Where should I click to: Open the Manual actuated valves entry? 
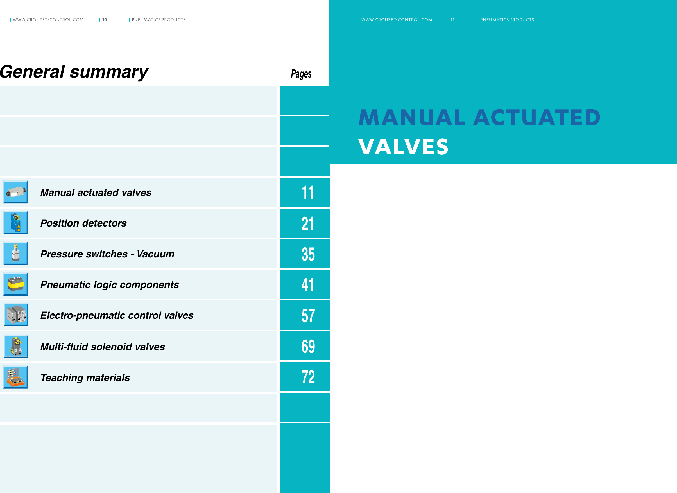coord(96,193)
